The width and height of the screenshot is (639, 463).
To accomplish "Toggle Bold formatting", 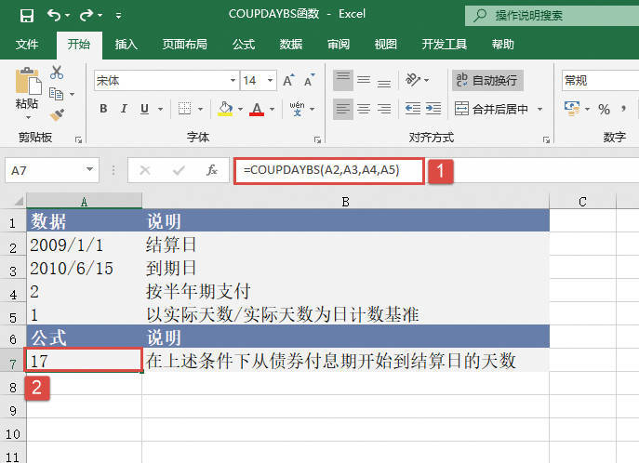I will pos(103,109).
